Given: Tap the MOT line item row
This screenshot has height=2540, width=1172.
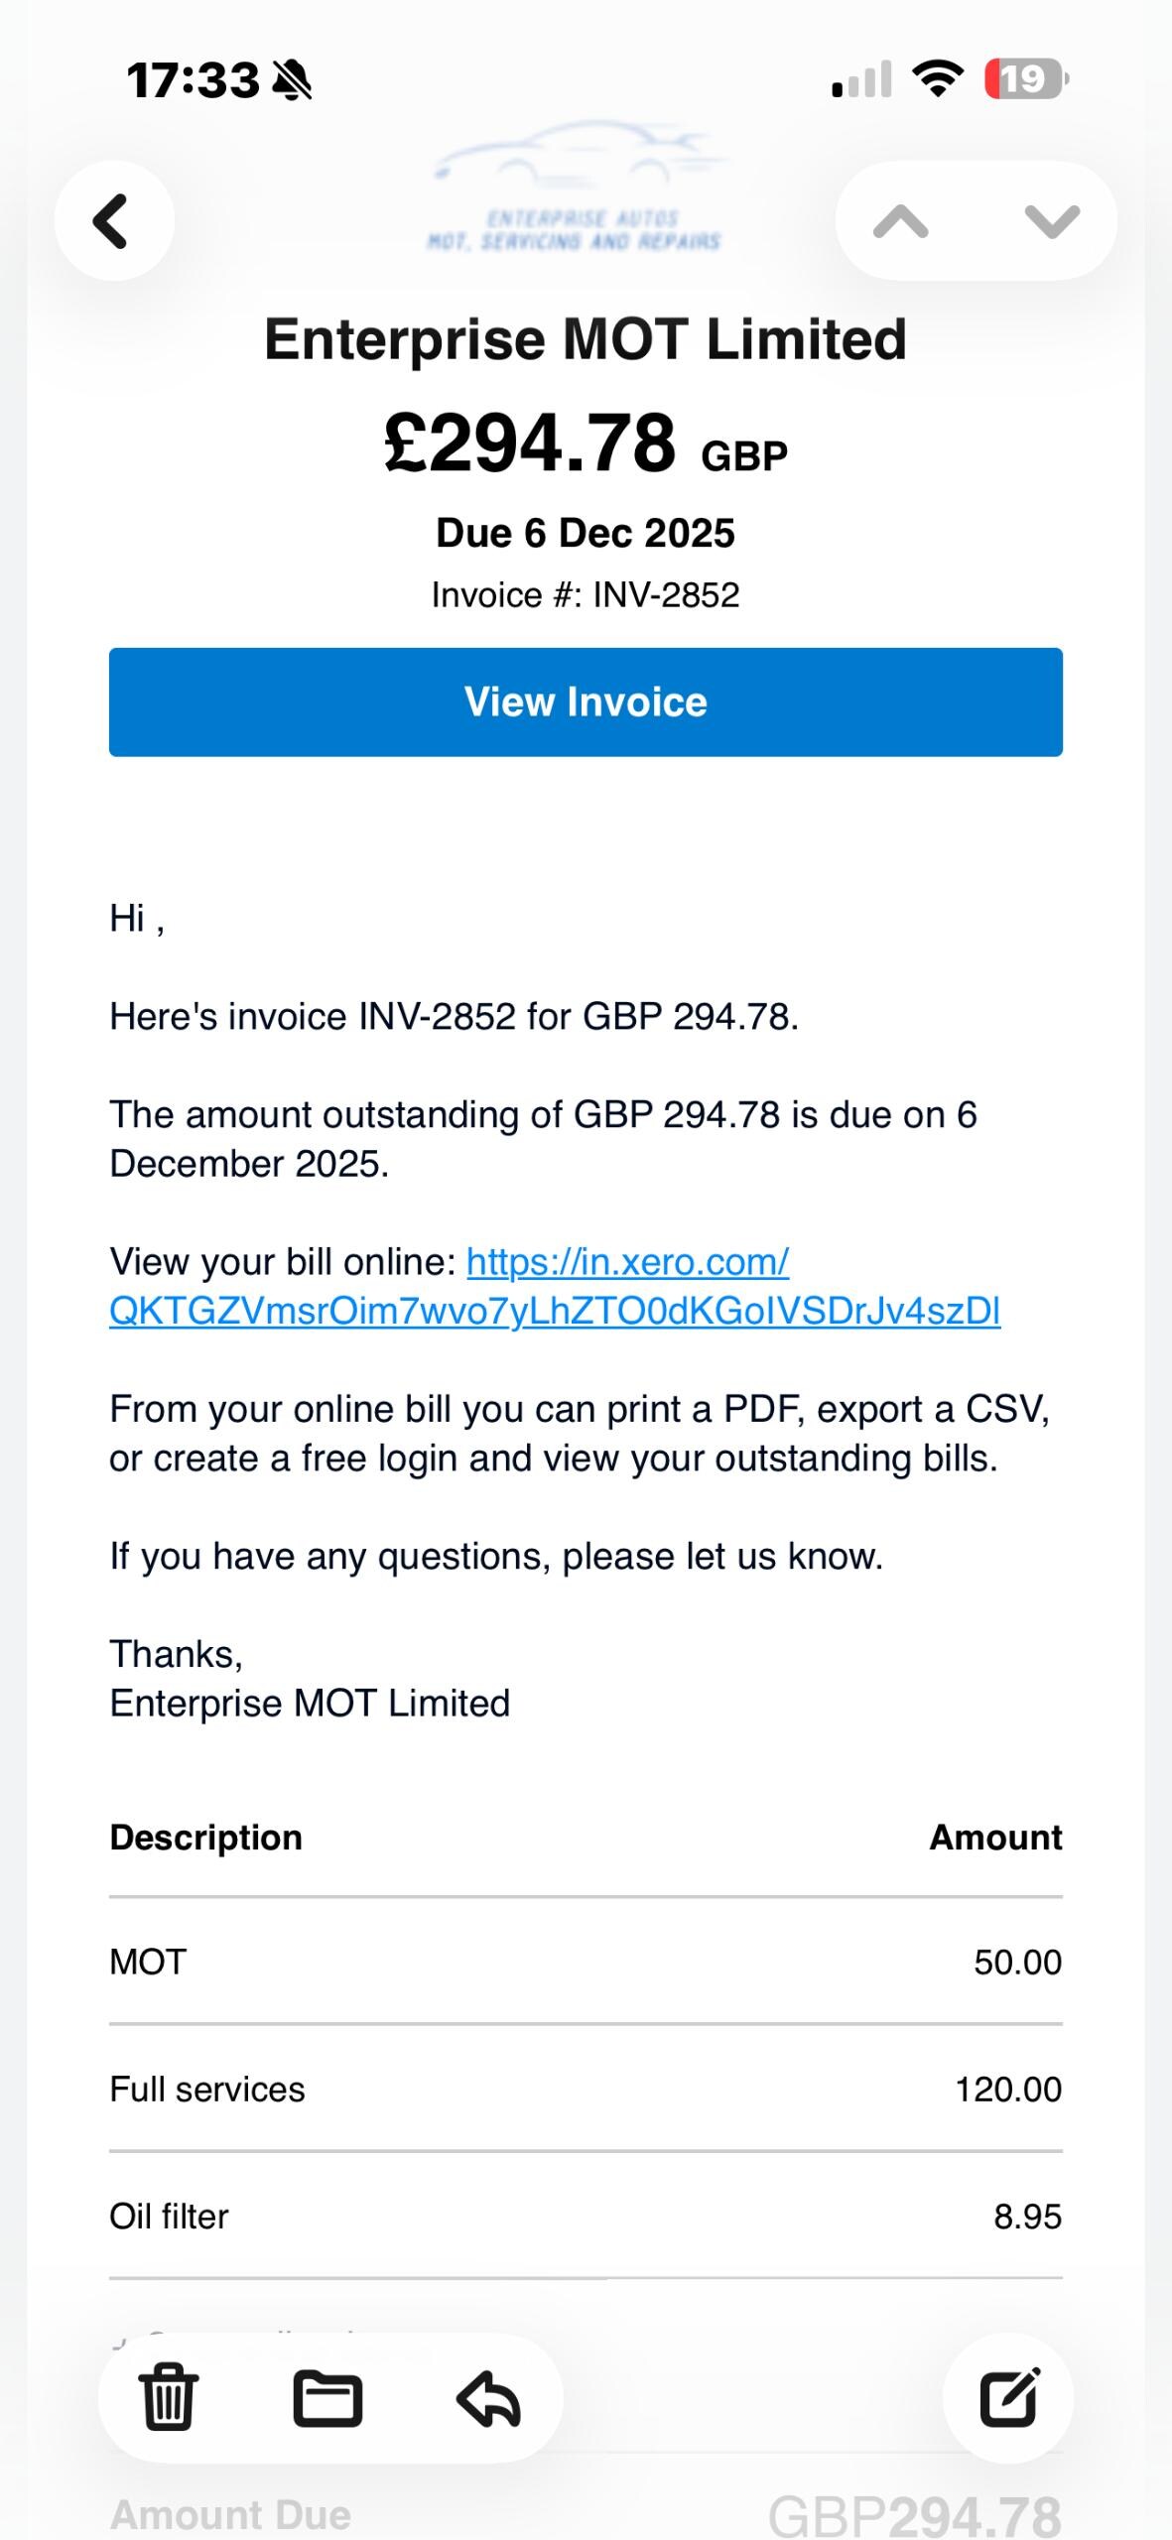Looking at the screenshot, I should pos(586,1962).
